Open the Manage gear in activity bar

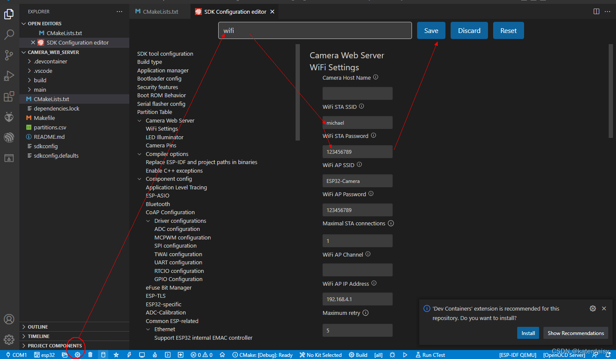[9, 340]
